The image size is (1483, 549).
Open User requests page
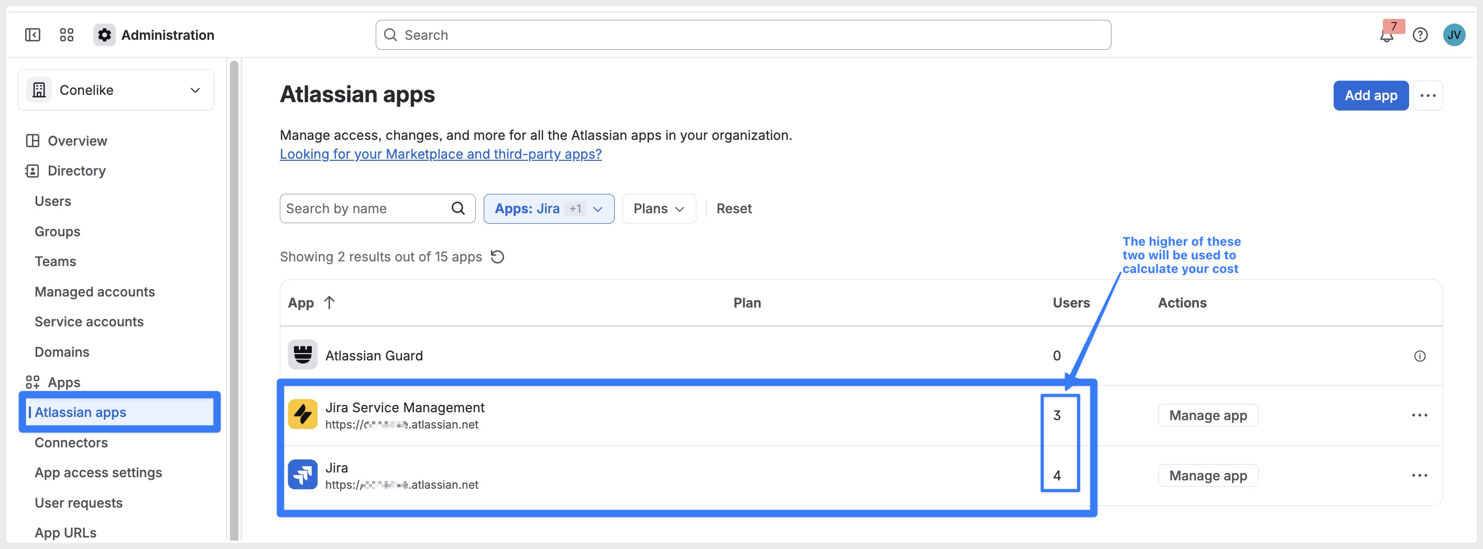click(x=79, y=503)
